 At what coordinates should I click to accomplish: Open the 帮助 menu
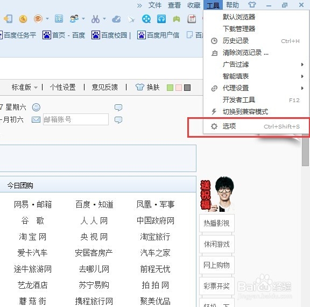click(x=232, y=5)
